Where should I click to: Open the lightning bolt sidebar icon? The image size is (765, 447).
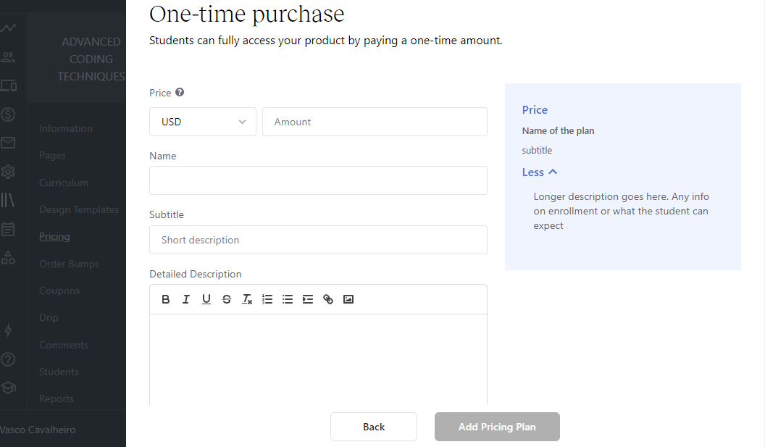pos(8,330)
